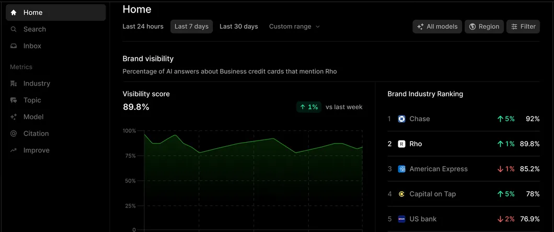Click the Filter button
Image resolution: width=554 pixels, height=232 pixels.
tap(523, 27)
